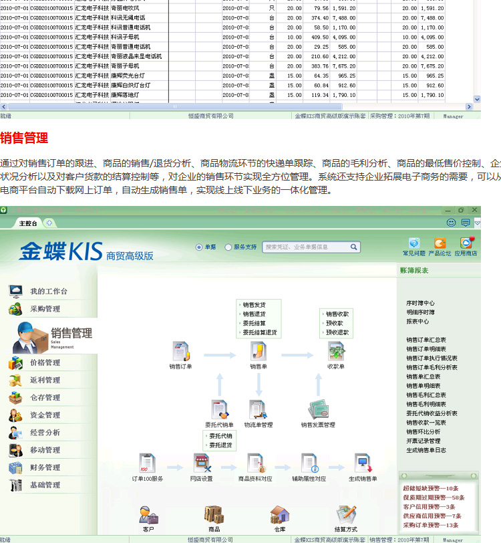Open the 辅助属性对应 icon
The width and height of the screenshot is (501, 543).
pos(309,463)
